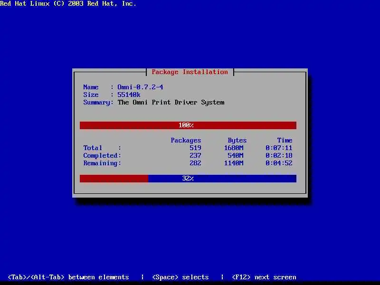Click the Summary label
This screenshot has height=285, width=380.
[x=98, y=103]
